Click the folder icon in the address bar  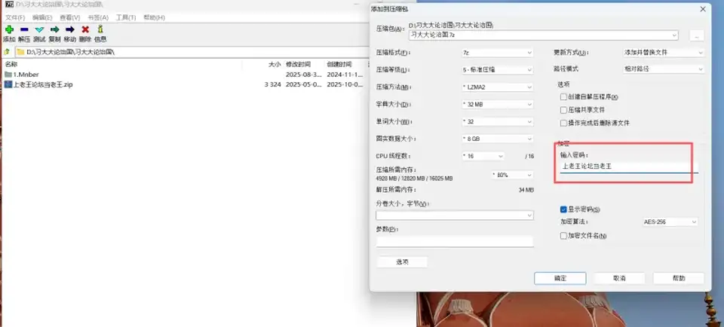[20, 52]
